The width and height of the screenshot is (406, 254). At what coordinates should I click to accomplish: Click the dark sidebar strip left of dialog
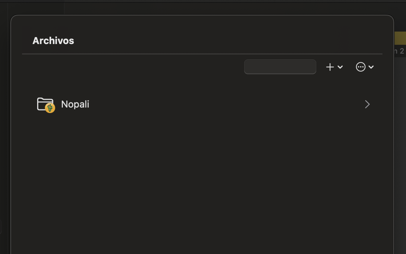pos(4,129)
